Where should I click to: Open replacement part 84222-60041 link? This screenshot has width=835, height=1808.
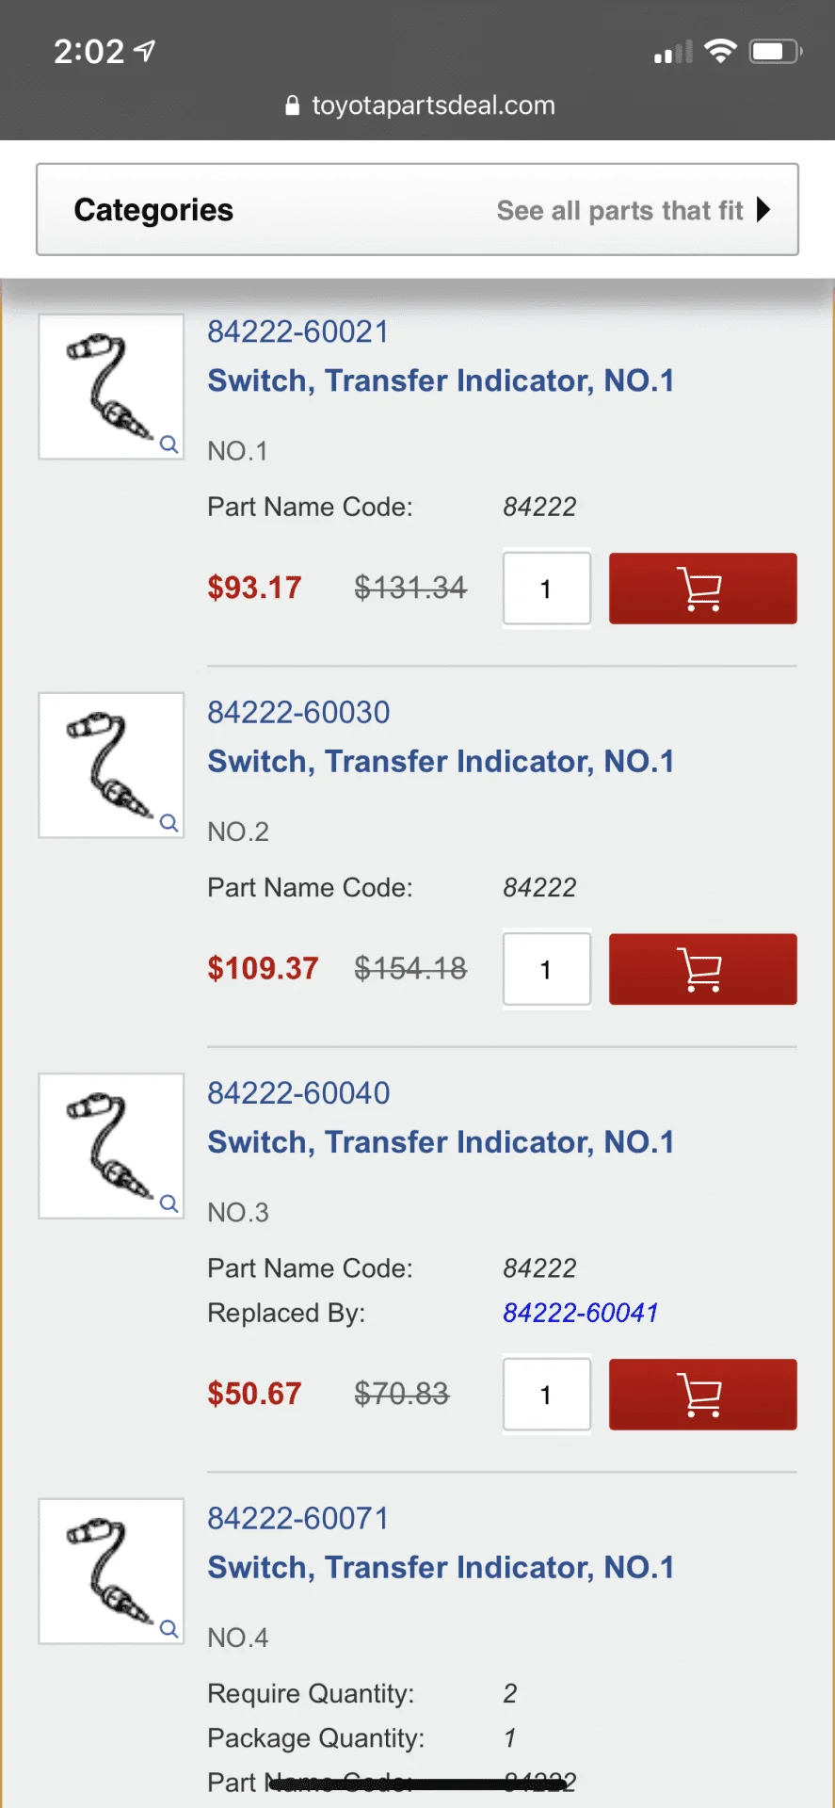tap(580, 1313)
